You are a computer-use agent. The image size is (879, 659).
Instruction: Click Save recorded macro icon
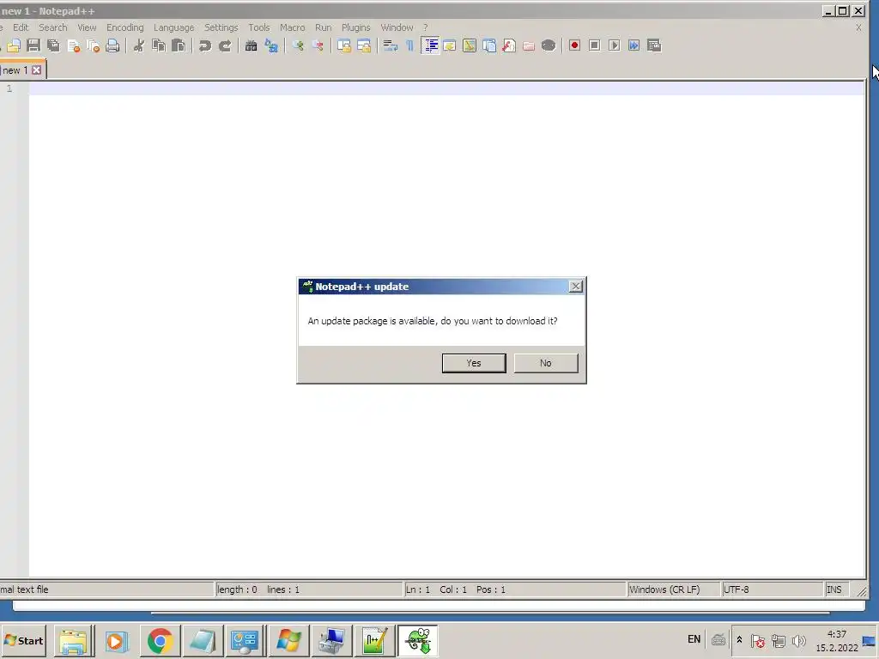tap(654, 45)
